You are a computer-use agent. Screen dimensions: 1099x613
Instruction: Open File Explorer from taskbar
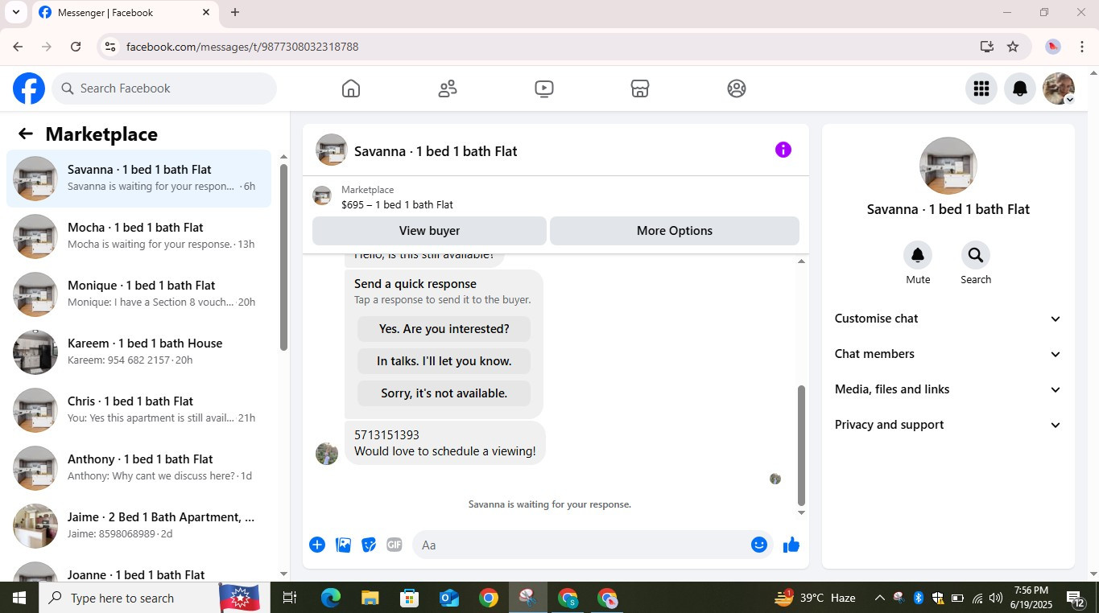370,598
